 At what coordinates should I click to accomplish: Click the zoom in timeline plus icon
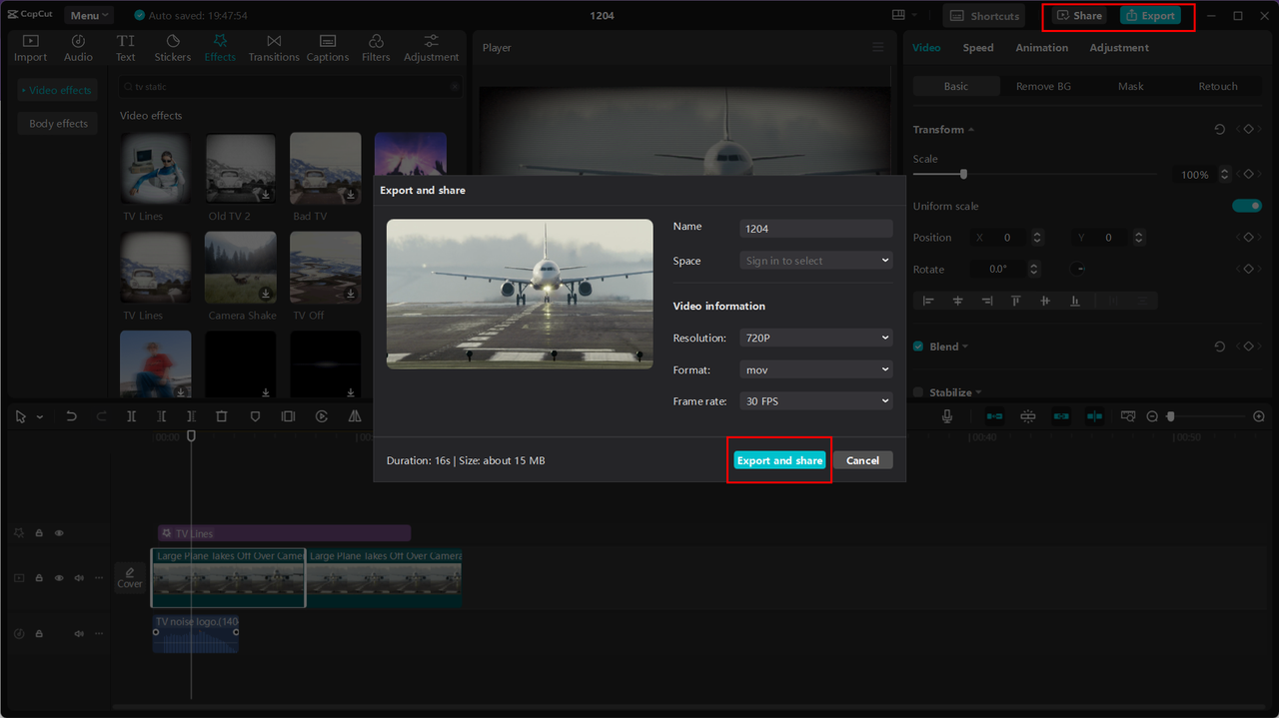coord(1259,416)
